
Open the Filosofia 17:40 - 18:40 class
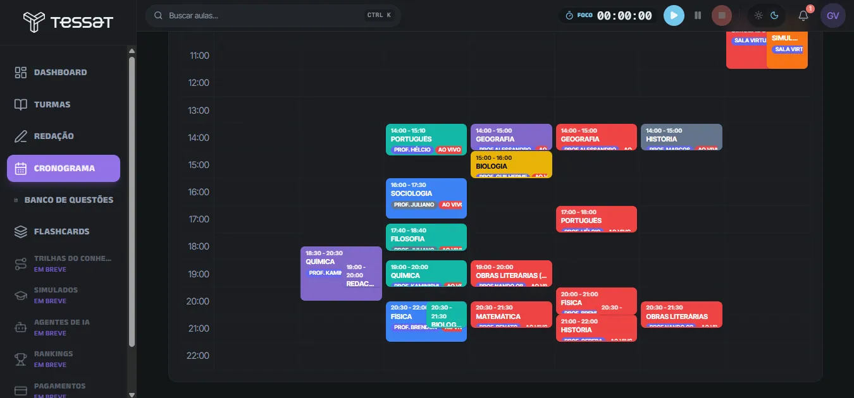426,237
